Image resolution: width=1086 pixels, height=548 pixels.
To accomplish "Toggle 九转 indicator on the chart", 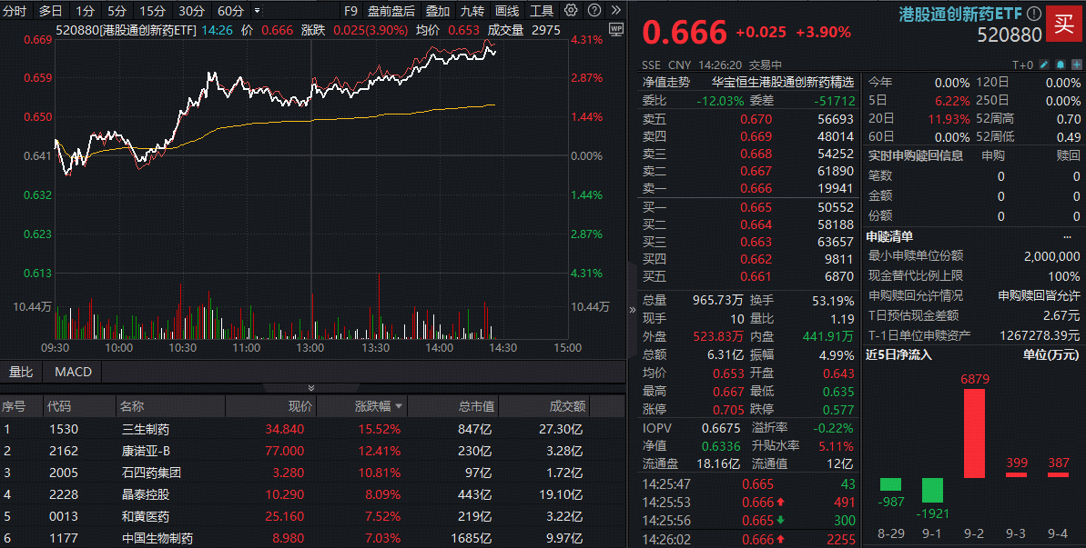I will pyautogui.click(x=472, y=11).
